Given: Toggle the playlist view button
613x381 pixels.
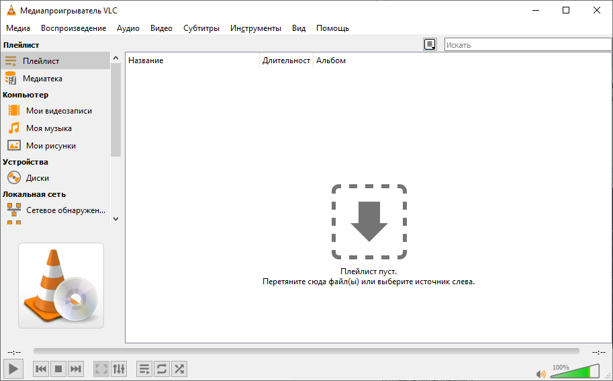Looking at the screenshot, I should coord(144,368).
